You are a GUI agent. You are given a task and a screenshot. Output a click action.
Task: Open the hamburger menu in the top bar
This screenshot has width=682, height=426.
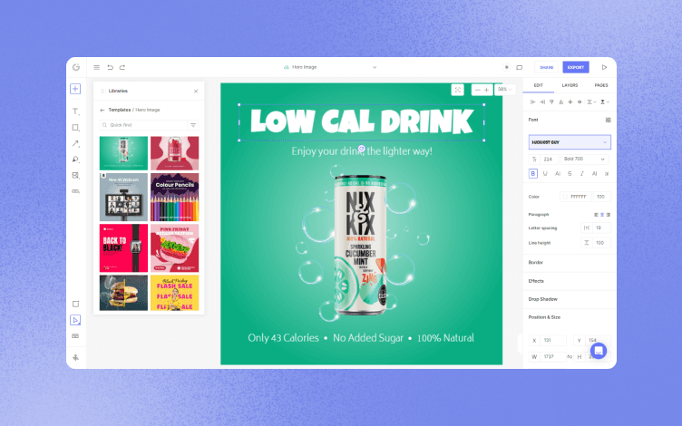96,67
